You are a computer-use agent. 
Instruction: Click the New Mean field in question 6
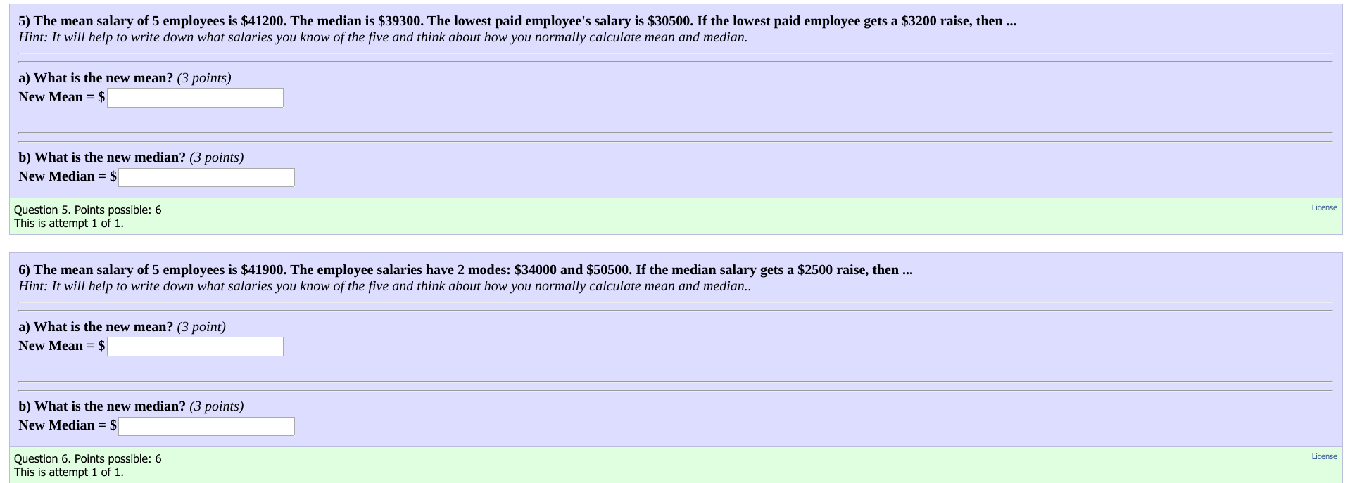coord(195,347)
